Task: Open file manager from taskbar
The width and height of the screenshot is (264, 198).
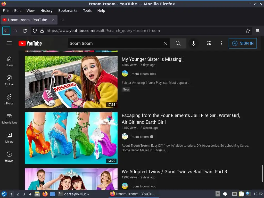Action: [37, 194]
